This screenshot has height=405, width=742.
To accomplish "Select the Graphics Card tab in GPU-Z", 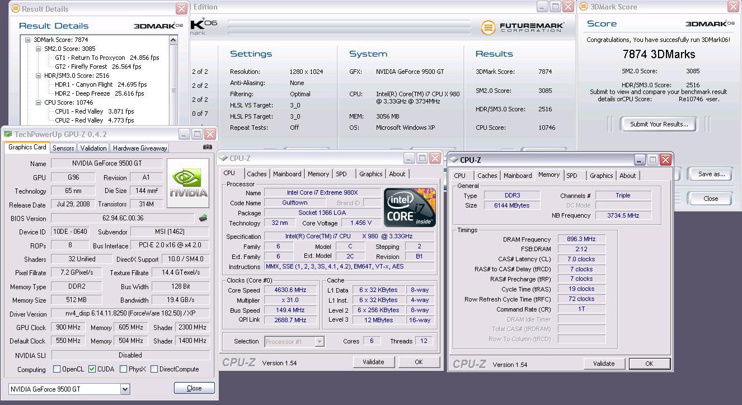I will (x=27, y=147).
